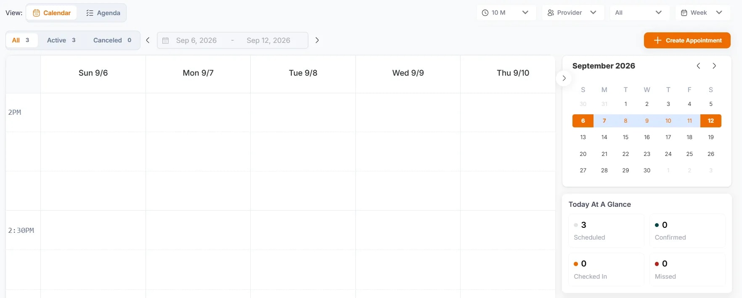Screen dimensions: 742x298
Task: Switch to Calendar view
Action: pyautogui.click(x=52, y=13)
